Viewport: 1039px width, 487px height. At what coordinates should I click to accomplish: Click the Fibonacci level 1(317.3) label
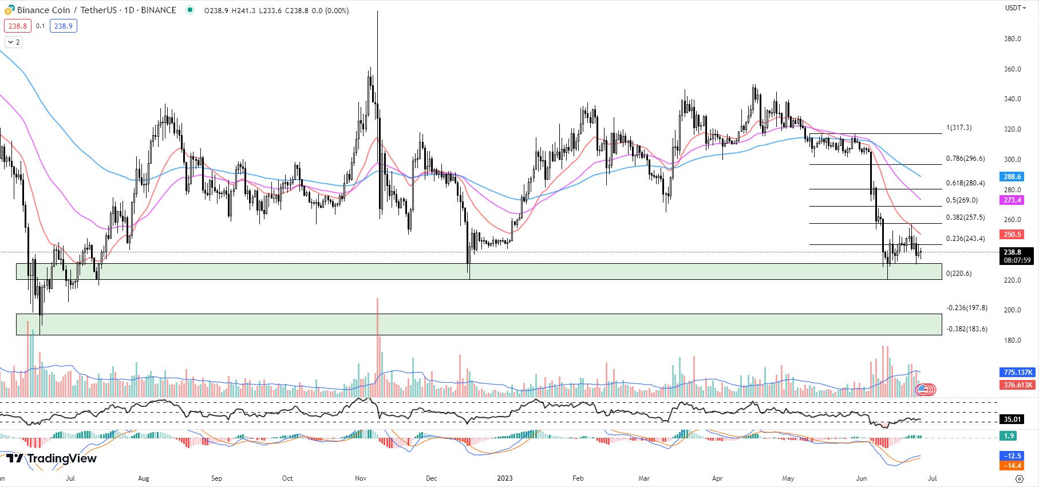[959, 128]
